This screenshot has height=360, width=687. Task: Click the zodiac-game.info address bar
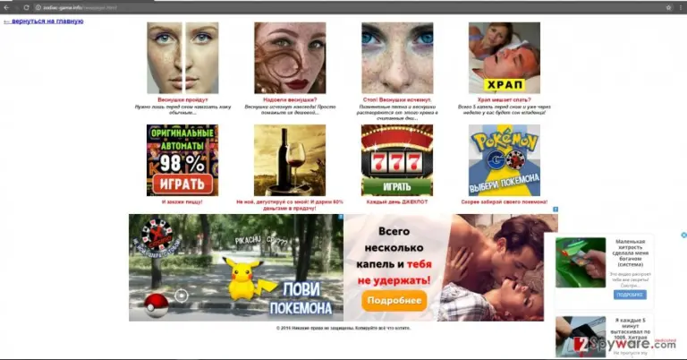pos(348,7)
